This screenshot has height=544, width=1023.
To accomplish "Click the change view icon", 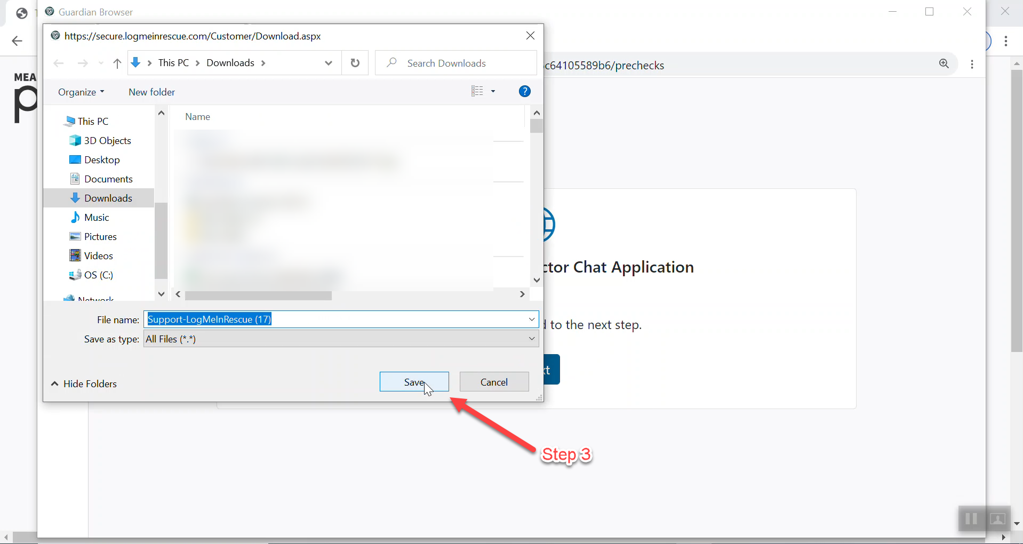I will pyautogui.click(x=477, y=91).
